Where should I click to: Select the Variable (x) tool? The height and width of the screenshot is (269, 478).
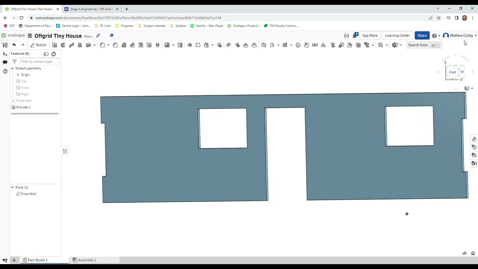pos(315,45)
